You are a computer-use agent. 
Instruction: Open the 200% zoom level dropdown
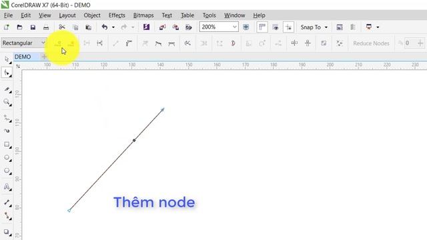(234, 27)
